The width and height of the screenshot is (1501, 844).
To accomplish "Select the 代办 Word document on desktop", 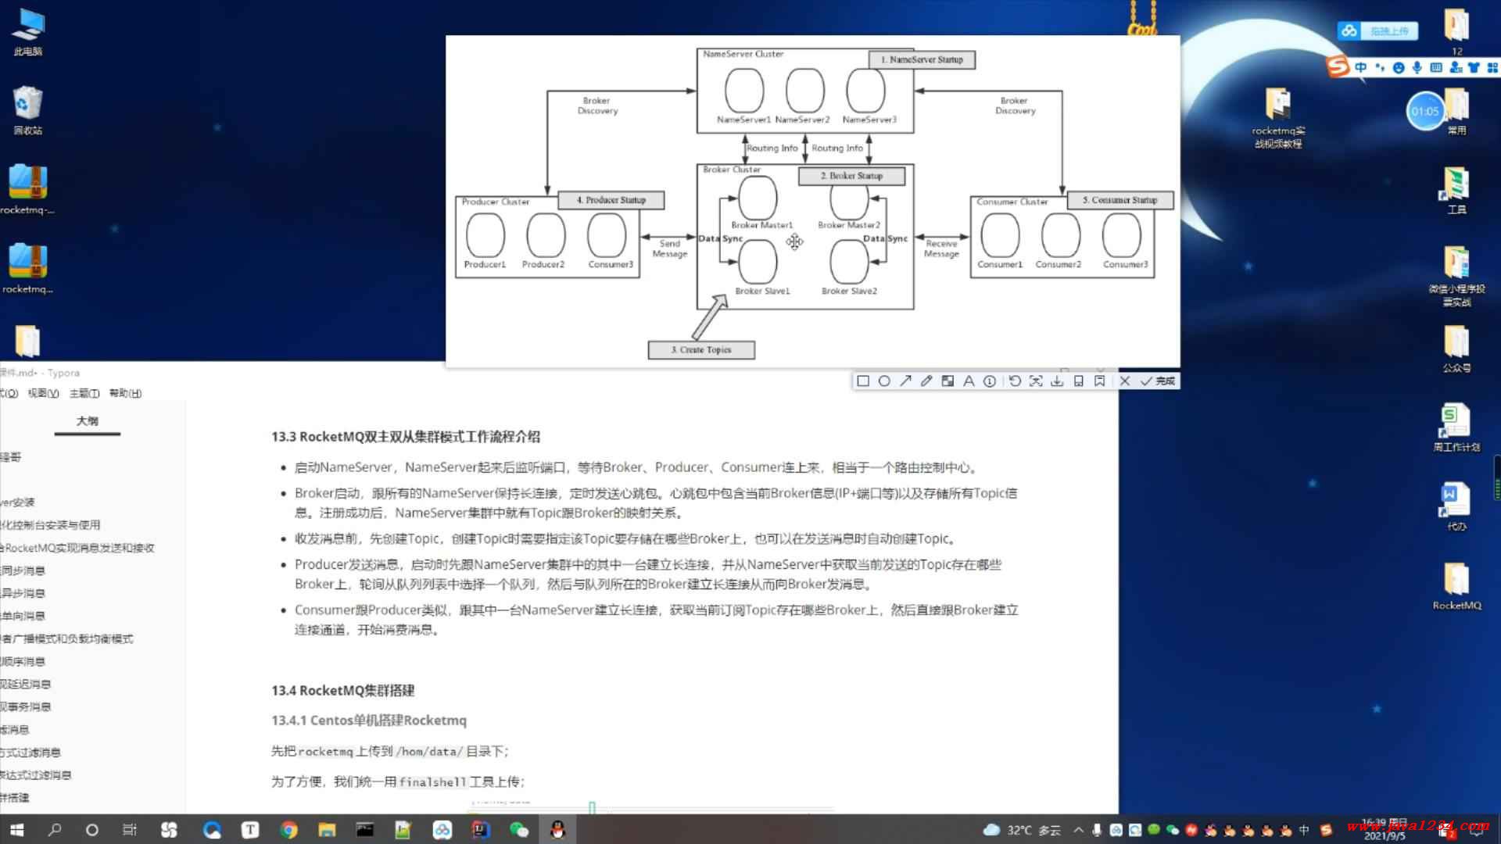I will 1456,507.
